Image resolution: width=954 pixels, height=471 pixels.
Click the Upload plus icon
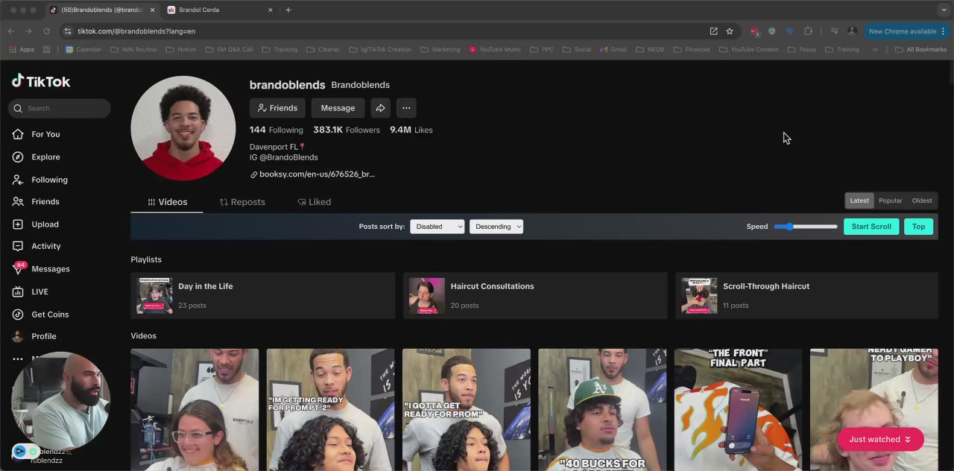[18, 224]
